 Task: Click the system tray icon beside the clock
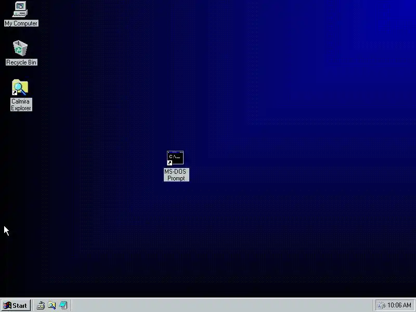(381, 306)
